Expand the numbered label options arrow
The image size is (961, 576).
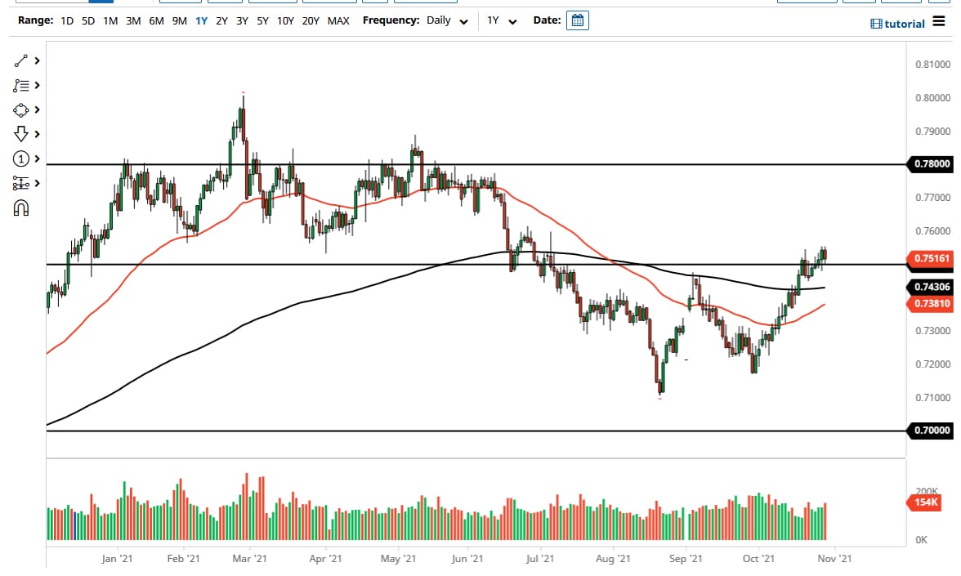38,159
